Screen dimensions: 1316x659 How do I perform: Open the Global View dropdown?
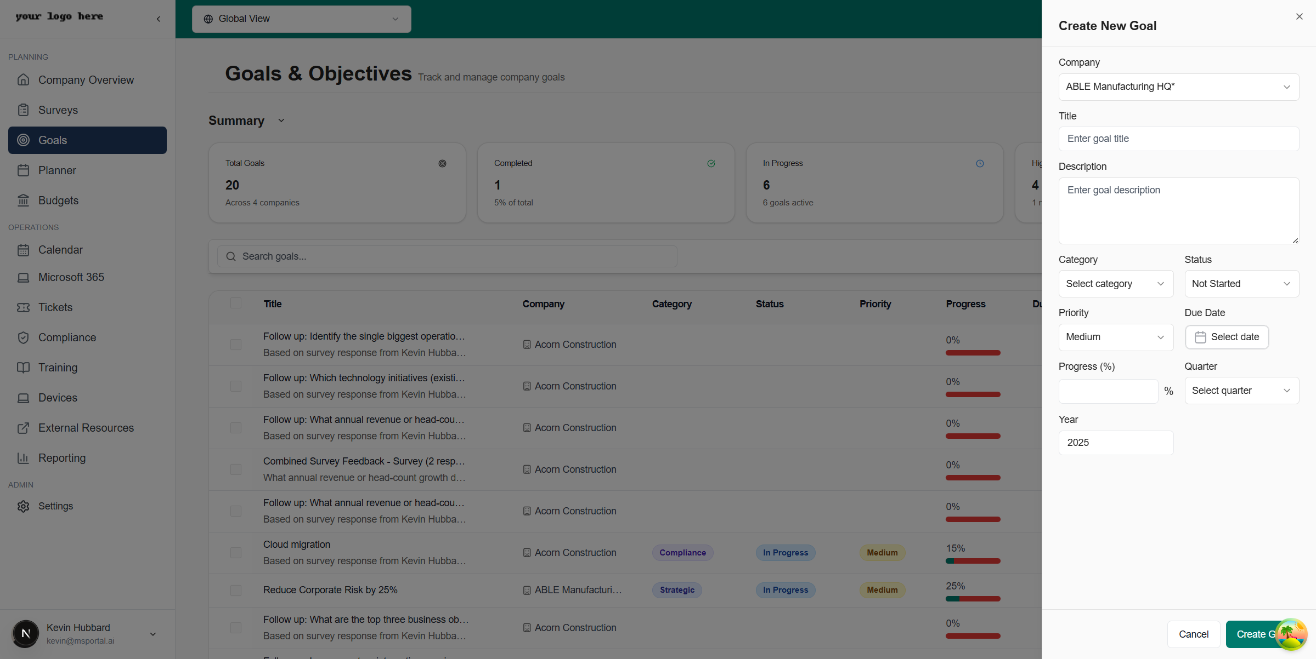[301, 19]
